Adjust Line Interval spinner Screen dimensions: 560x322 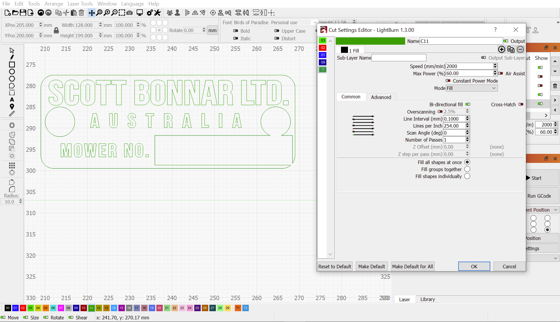click(x=468, y=119)
